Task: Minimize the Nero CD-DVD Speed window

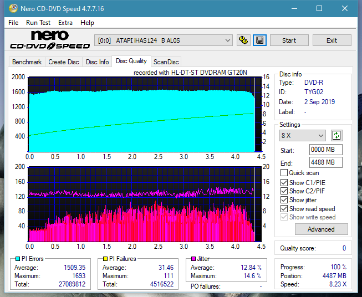Action: (294, 8)
